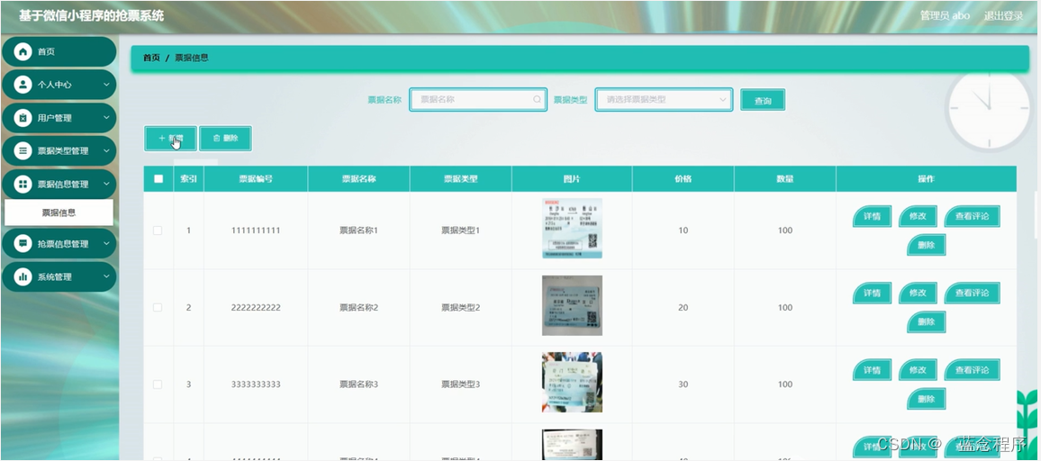1041x461 pixels.
Task: Click the 票据编号 column header
Action: pos(256,178)
